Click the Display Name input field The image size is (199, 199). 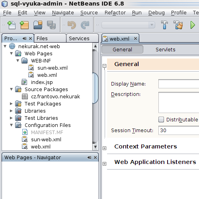click(x=179, y=84)
